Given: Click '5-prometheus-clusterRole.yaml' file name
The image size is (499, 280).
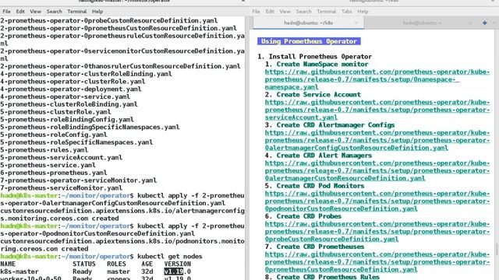Looking at the screenshot, I should coord(55,112).
